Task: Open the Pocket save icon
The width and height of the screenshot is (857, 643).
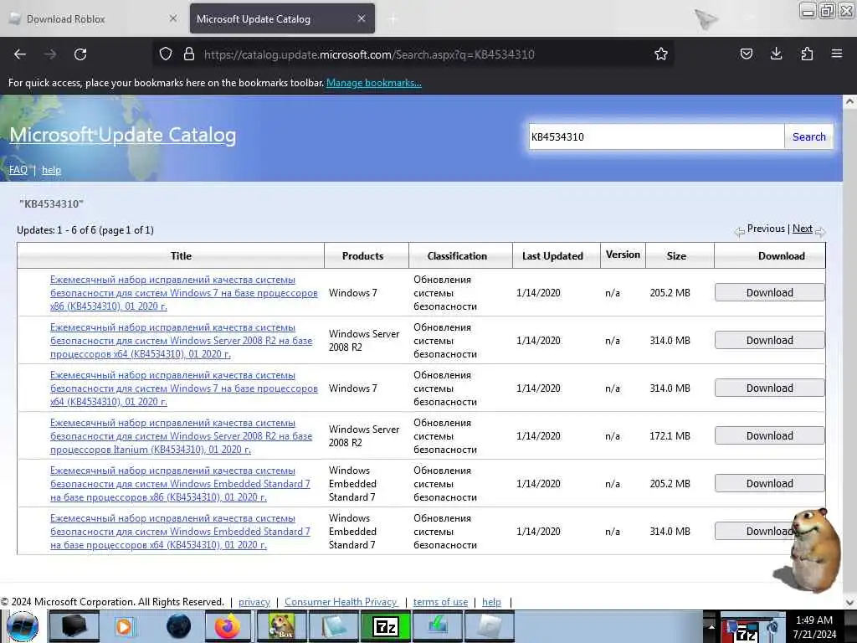Action: tap(746, 54)
